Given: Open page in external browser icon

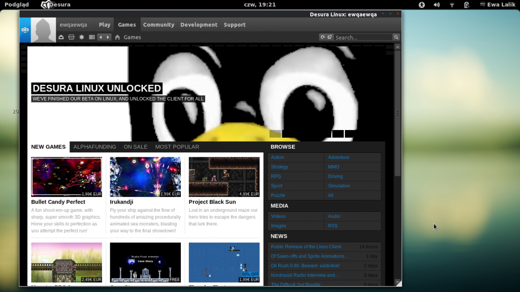Looking at the screenshot, I should point(330,37).
